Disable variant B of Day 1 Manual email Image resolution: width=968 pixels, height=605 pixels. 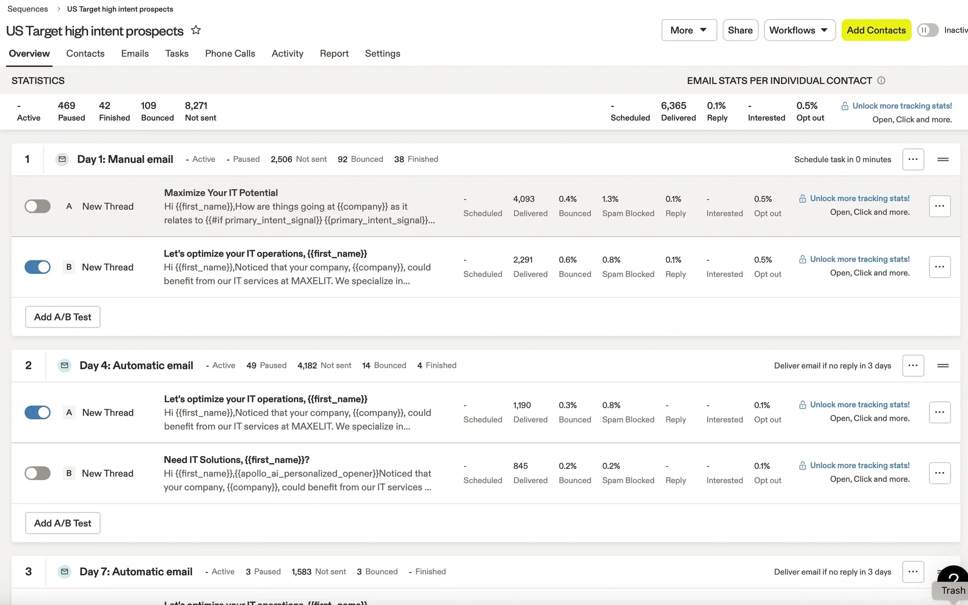point(38,267)
